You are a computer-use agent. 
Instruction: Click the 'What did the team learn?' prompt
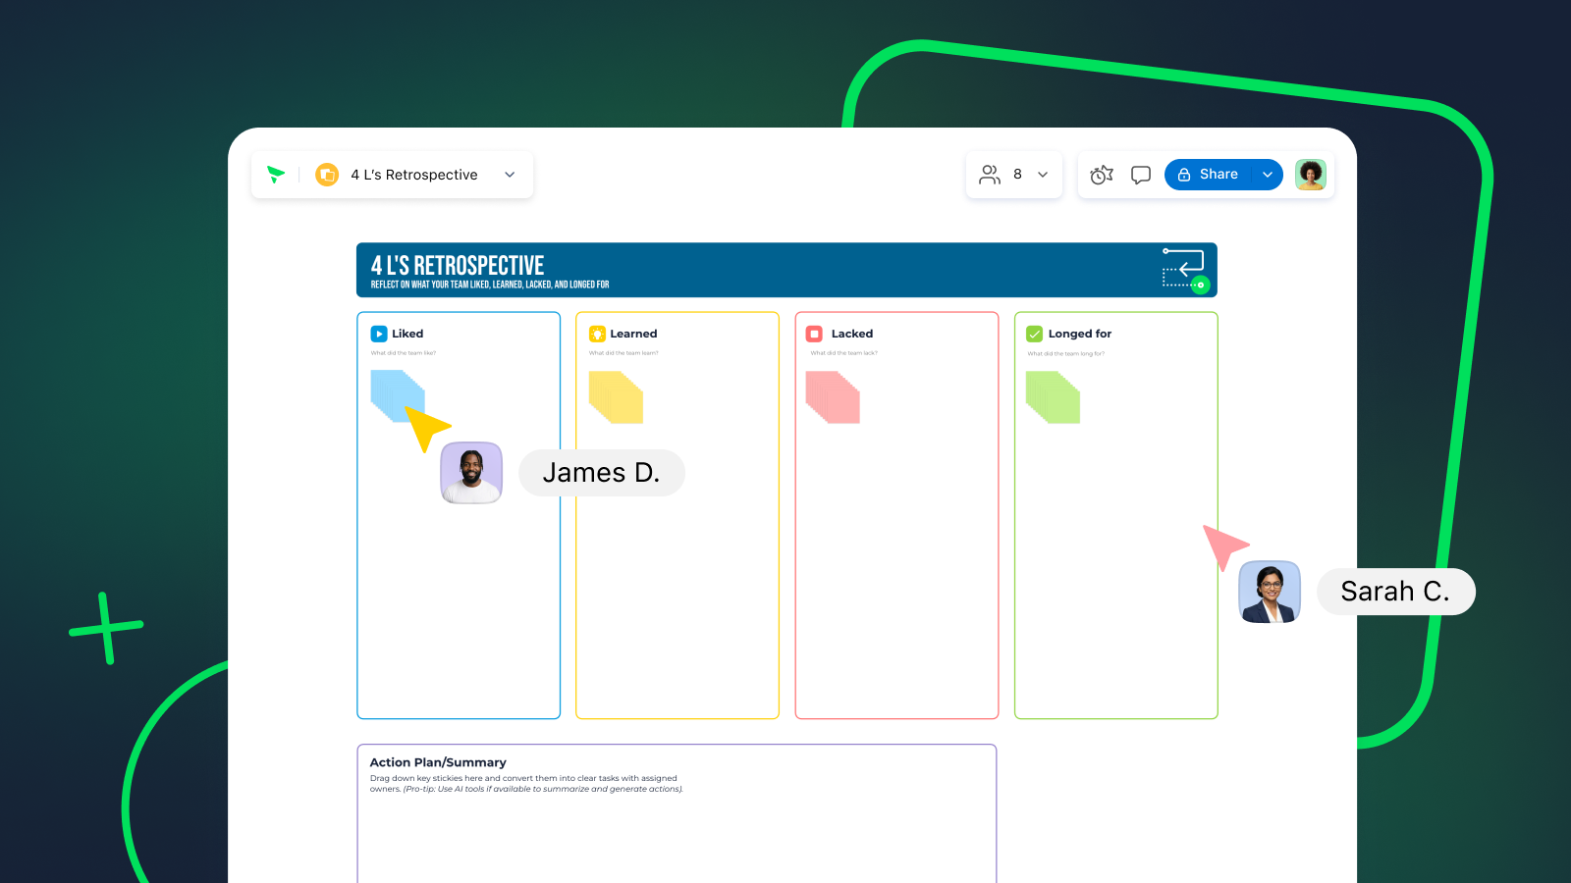click(x=623, y=353)
